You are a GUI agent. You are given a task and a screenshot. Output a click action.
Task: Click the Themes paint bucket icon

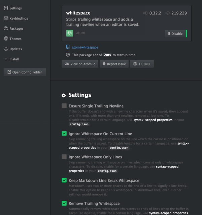pos(6,39)
